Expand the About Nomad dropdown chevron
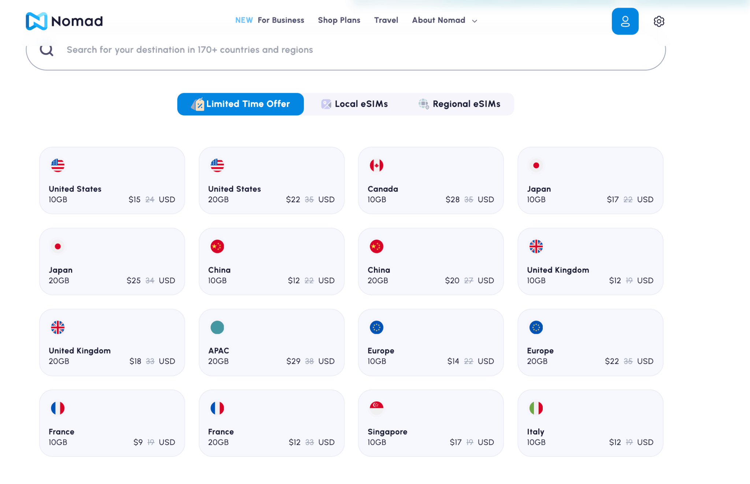This screenshot has height=484, width=750. (x=475, y=21)
